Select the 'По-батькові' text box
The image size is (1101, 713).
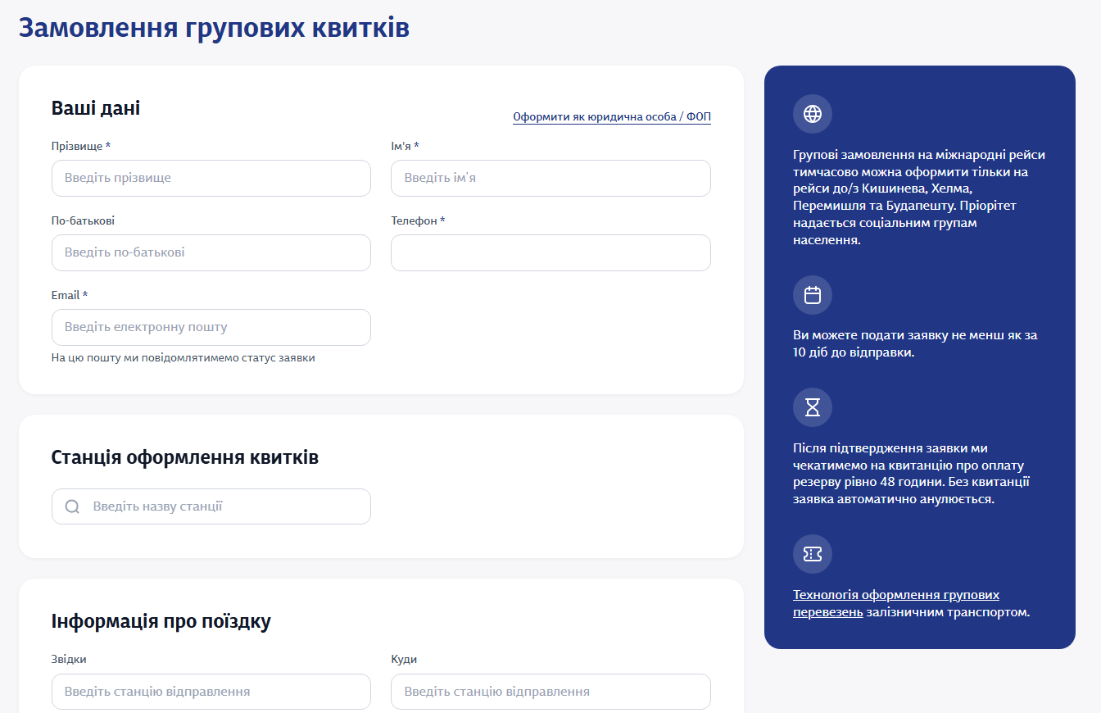point(211,252)
